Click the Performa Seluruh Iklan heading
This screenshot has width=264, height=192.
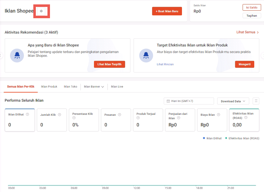tap(24, 100)
